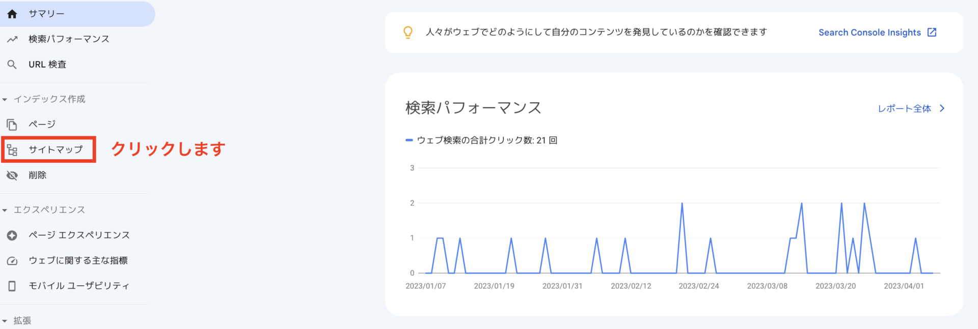This screenshot has width=978, height=329.
Task: Click the lightbulb icon in the insights banner
Action: 408,33
